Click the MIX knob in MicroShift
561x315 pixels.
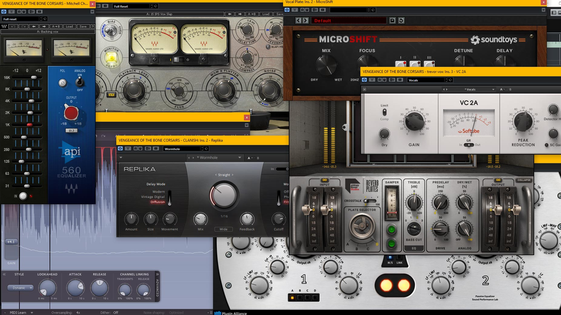click(326, 66)
